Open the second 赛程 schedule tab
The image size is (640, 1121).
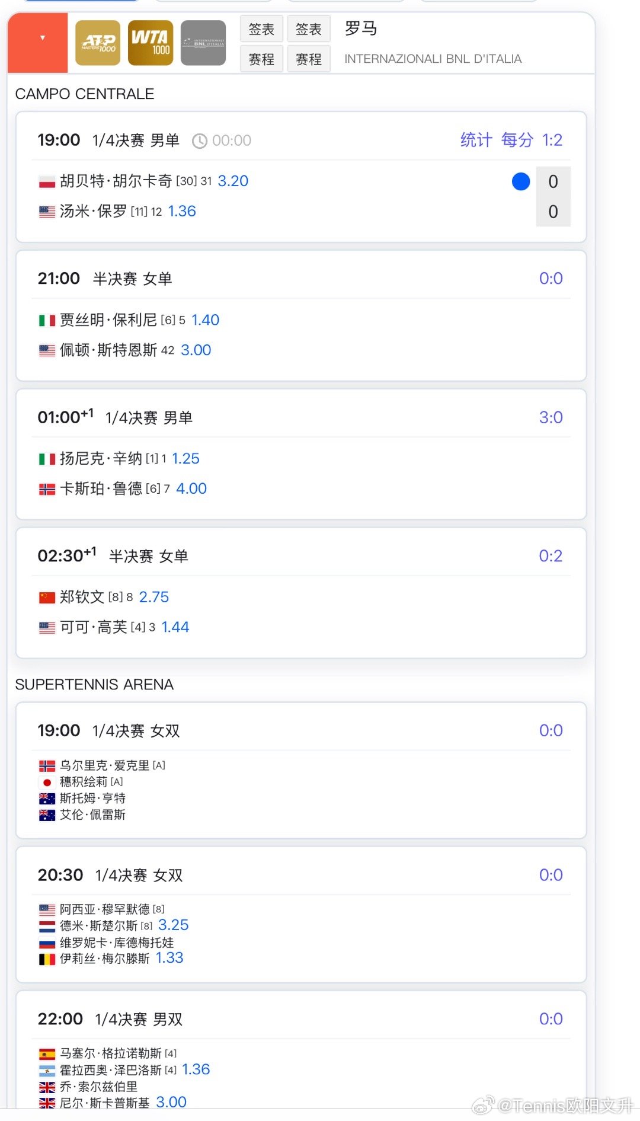coord(309,59)
